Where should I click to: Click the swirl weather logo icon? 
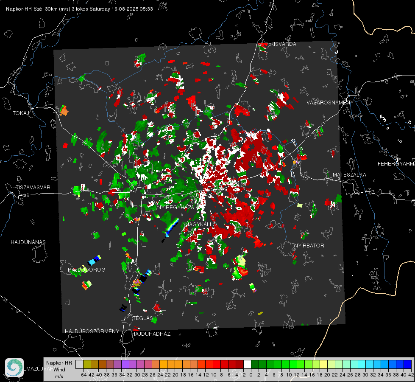point(14,368)
